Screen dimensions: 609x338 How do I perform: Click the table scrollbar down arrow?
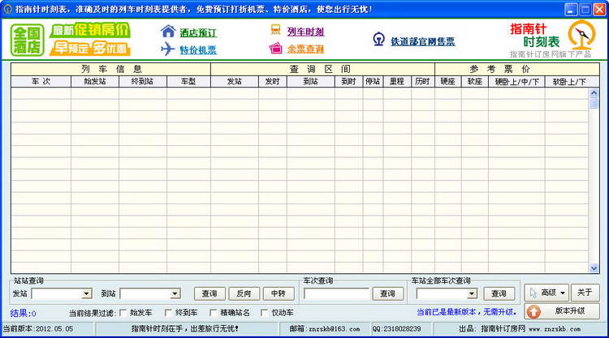(594, 267)
